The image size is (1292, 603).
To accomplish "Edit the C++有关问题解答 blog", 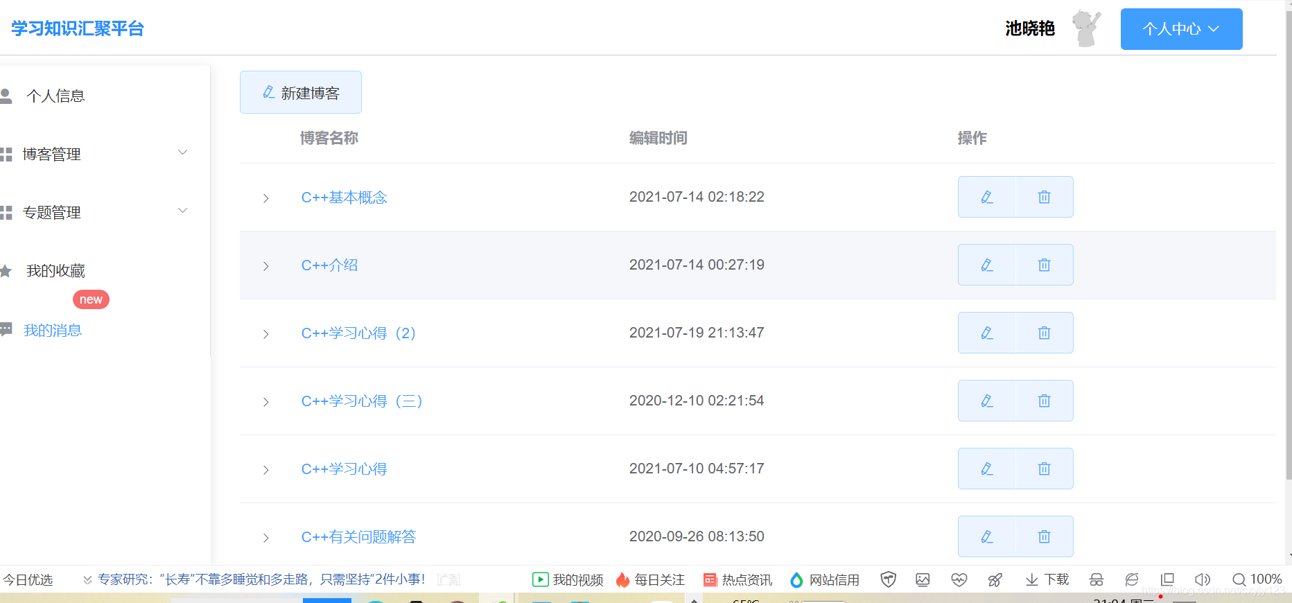I will click(x=987, y=536).
